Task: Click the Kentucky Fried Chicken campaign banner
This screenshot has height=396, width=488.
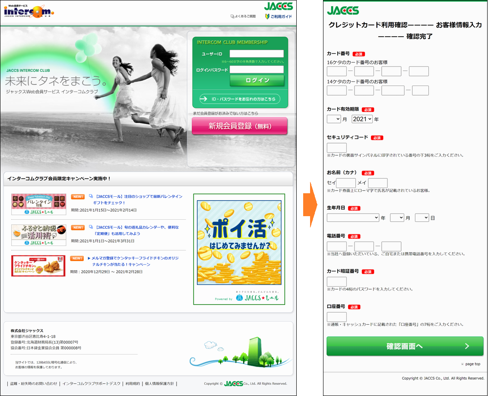Action: 38,265
